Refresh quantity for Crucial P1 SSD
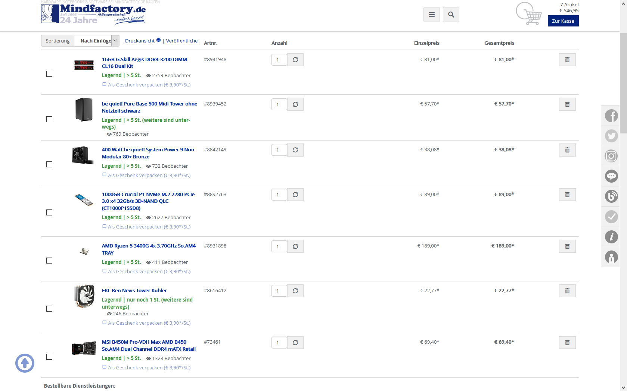Viewport: 627px width, 391px height. pyautogui.click(x=295, y=195)
